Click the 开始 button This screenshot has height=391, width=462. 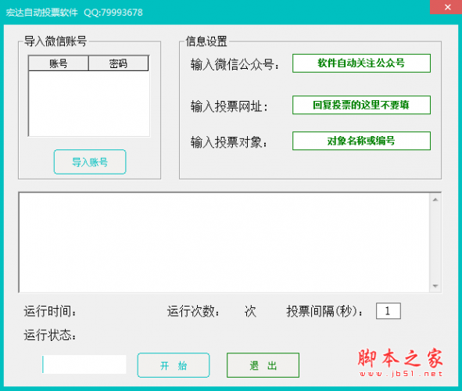coord(174,365)
